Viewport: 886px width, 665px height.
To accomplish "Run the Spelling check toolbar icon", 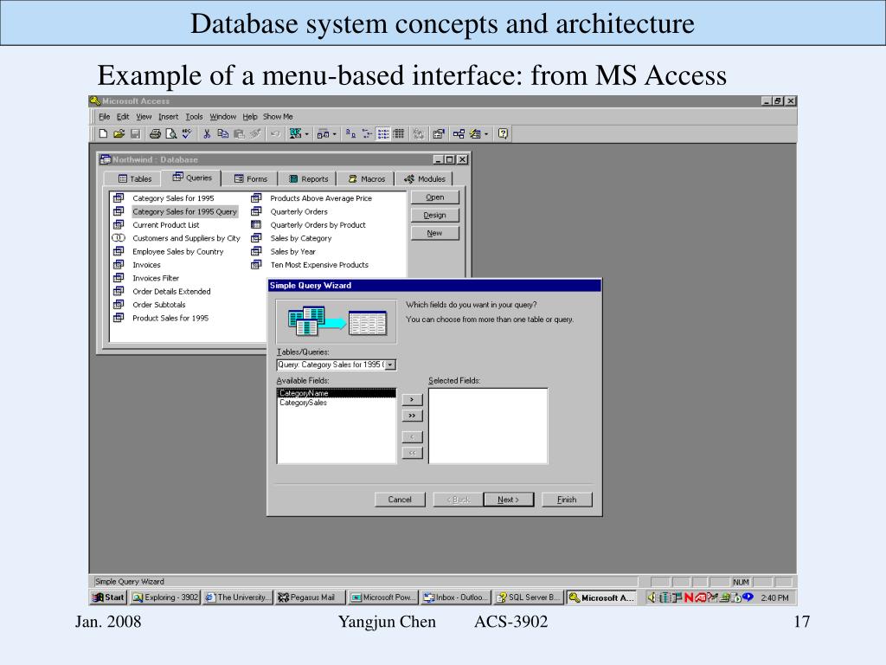I will (x=187, y=134).
